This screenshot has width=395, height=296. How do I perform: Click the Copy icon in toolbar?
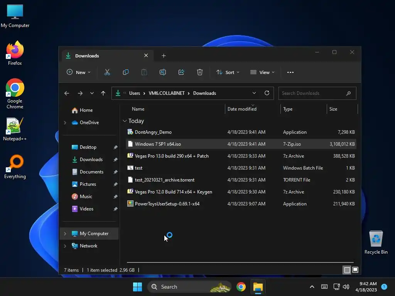point(125,72)
